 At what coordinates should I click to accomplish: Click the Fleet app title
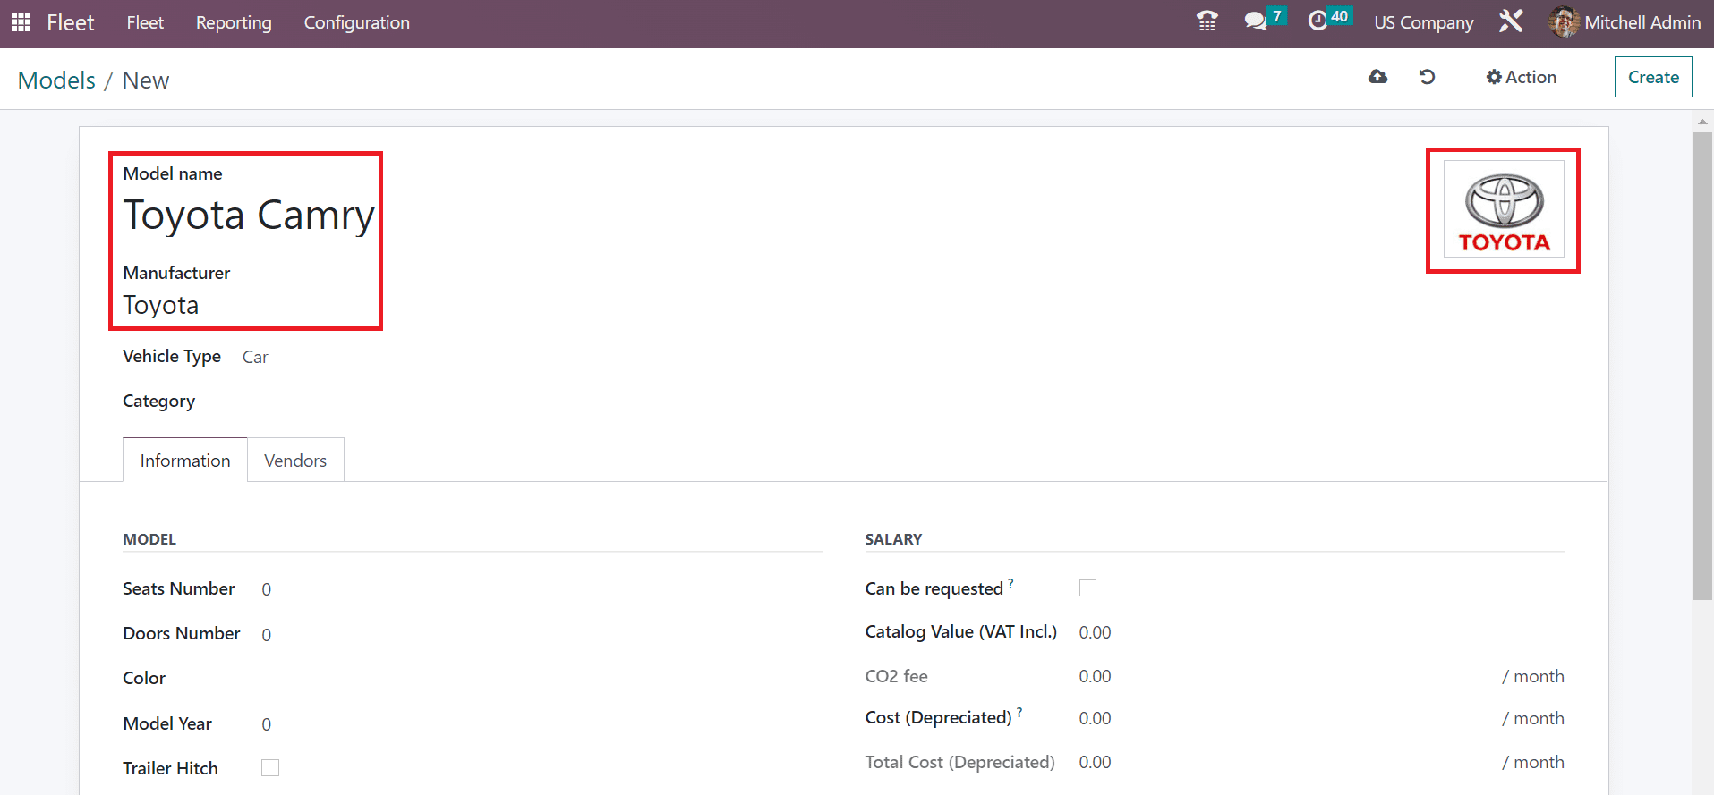click(71, 22)
